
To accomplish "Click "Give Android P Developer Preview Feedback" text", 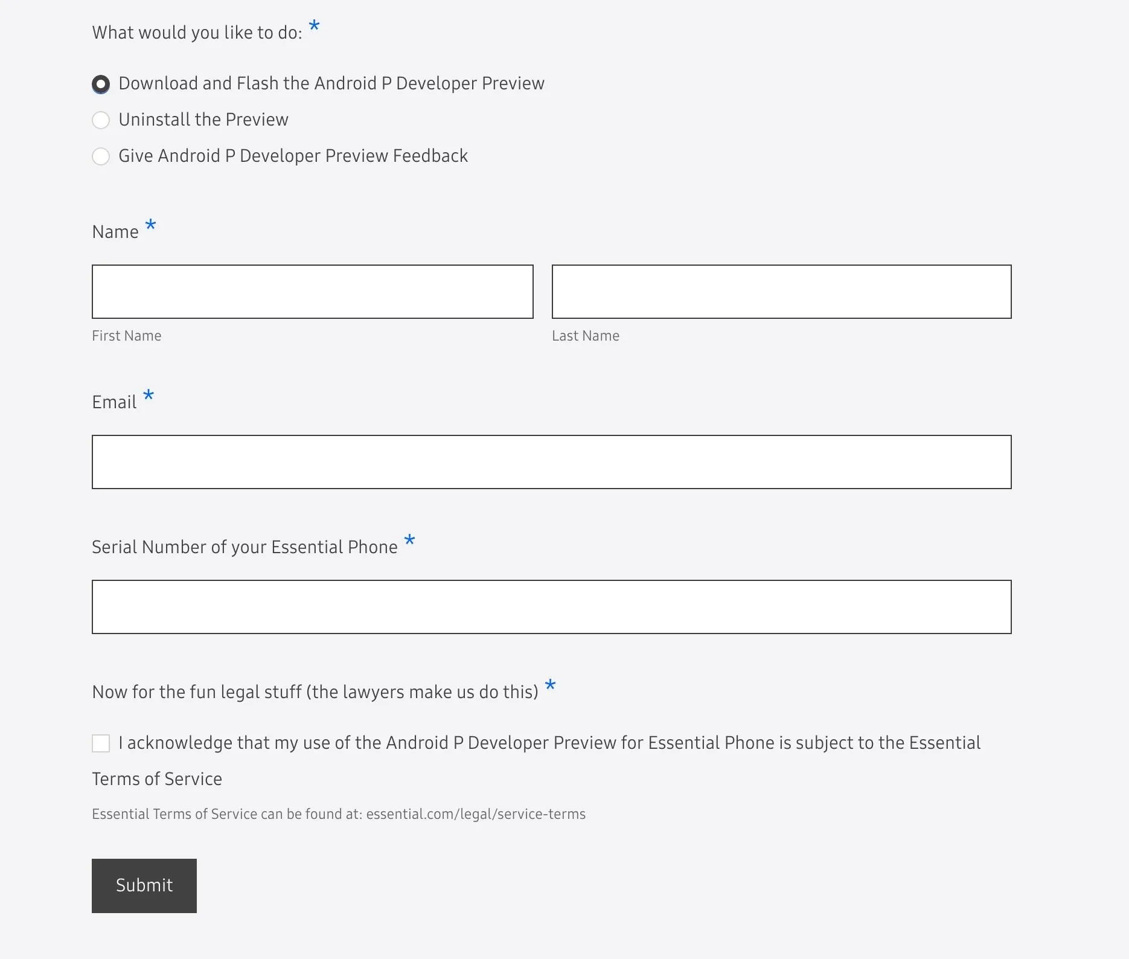I will [293, 156].
